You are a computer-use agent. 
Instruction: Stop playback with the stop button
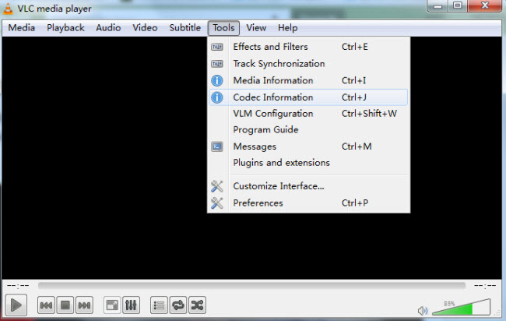65,305
